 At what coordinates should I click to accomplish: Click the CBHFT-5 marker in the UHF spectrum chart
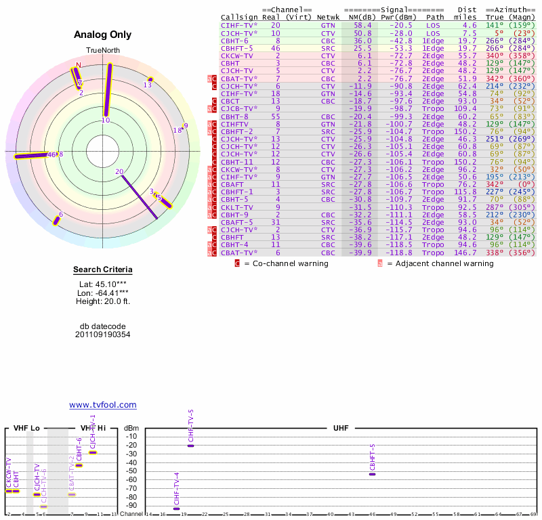tap(372, 474)
